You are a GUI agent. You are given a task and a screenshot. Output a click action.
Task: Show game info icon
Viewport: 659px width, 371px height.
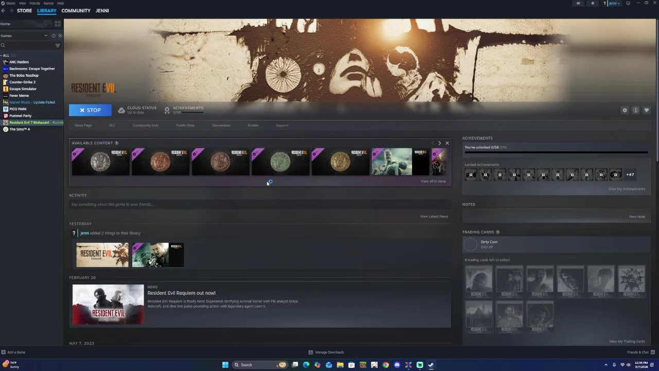tap(636, 110)
